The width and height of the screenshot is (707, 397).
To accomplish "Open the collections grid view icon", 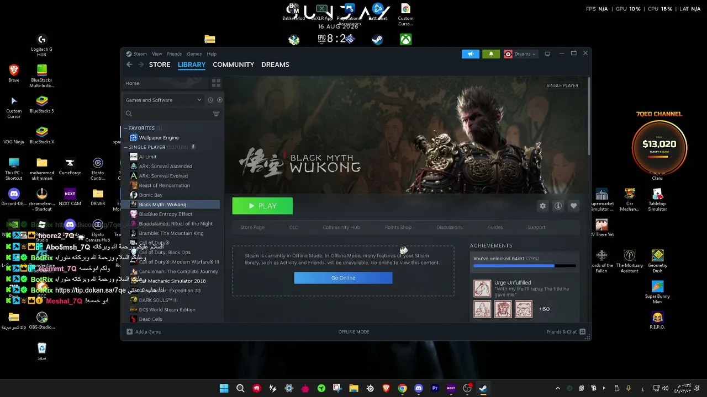I will [x=216, y=83].
